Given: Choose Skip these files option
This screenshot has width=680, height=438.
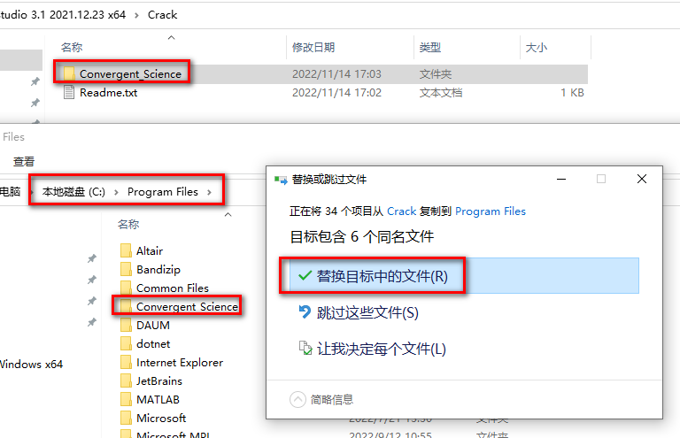Looking at the screenshot, I should 367,312.
